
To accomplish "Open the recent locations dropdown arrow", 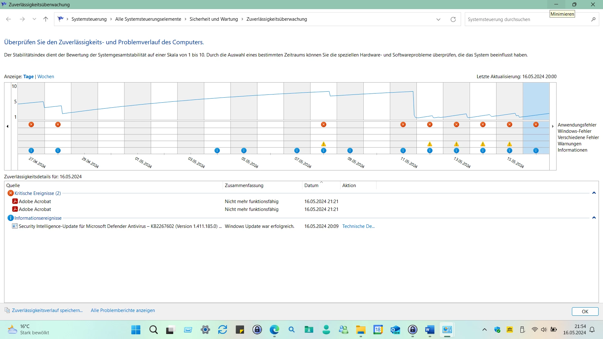I will pos(34,19).
